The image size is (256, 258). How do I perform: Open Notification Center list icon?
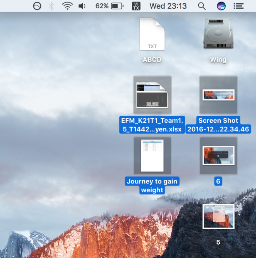coord(238,6)
